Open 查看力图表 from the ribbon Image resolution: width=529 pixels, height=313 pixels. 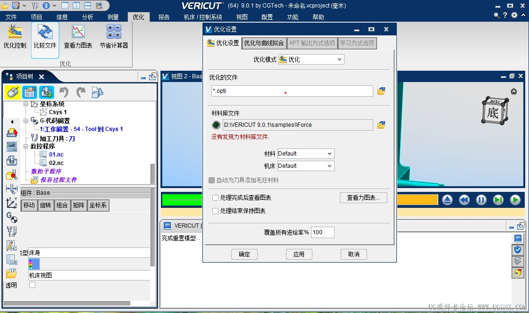pyautogui.click(x=78, y=37)
